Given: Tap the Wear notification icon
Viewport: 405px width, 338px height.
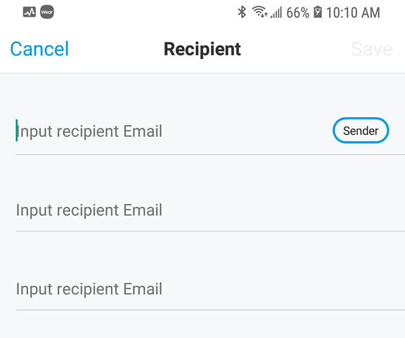Looking at the screenshot, I should point(47,12).
